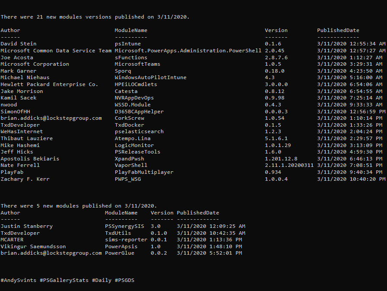Select author Kamil Sacek
The image size is (387, 291).
pyautogui.click(x=19, y=98)
